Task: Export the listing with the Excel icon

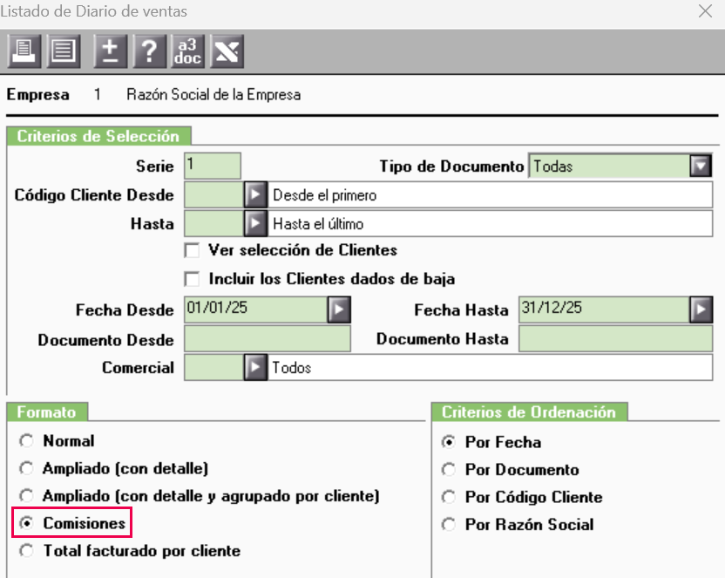Action: click(x=227, y=51)
